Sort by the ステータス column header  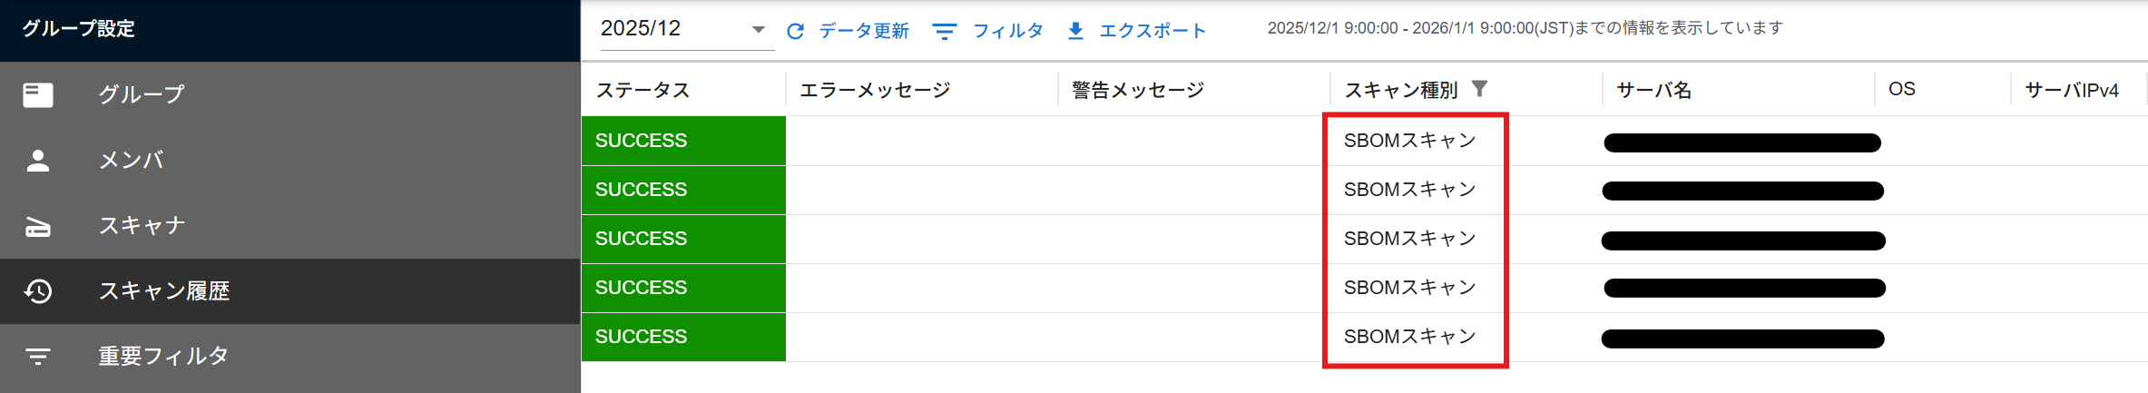(642, 90)
